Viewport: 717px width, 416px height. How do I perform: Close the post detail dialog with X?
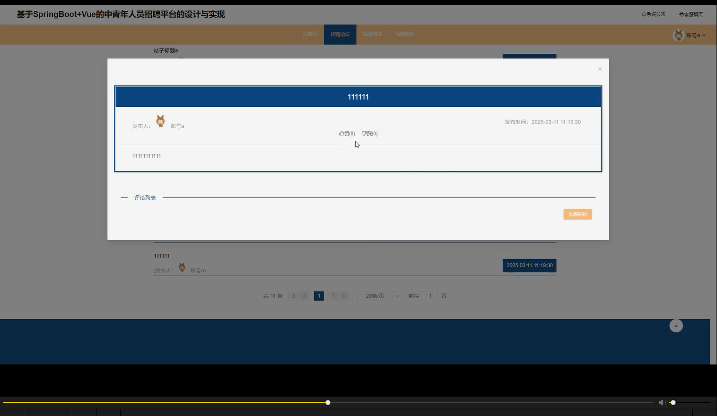pos(600,69)
